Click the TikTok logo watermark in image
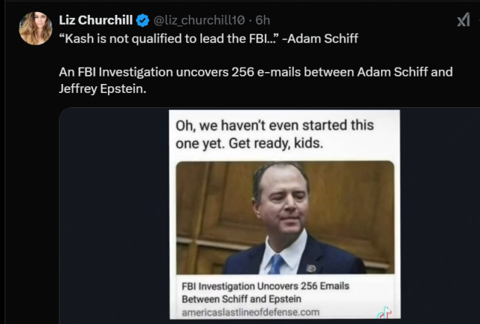The width and height of the screenshot is (480, 324). tap(383, 311)
